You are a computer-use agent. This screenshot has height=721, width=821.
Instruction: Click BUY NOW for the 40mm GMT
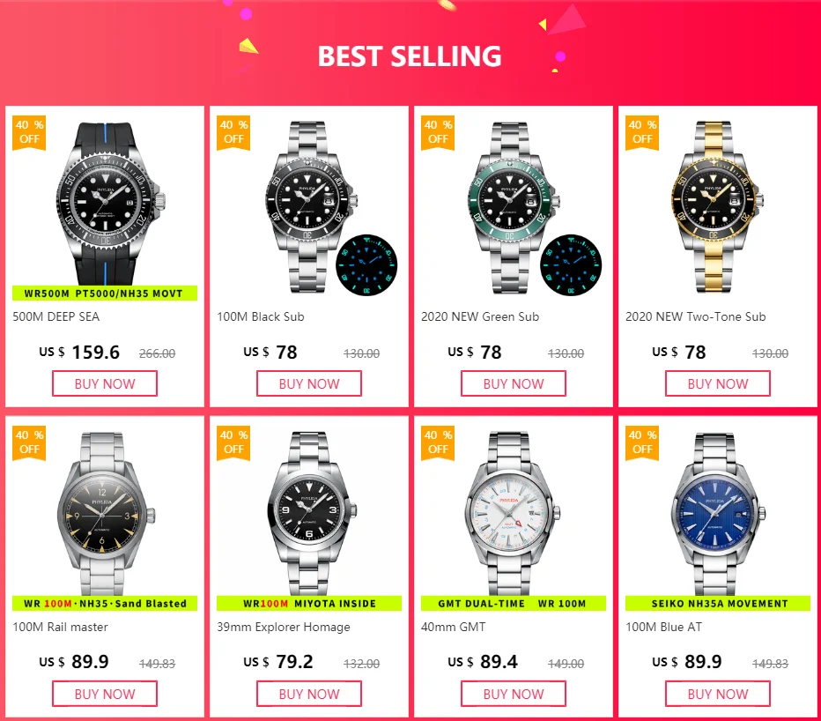[513, 694]
